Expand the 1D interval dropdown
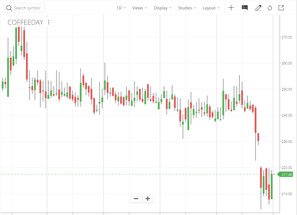Image resolution: width=297 pixels, height=215 pixels. (121, 8)
